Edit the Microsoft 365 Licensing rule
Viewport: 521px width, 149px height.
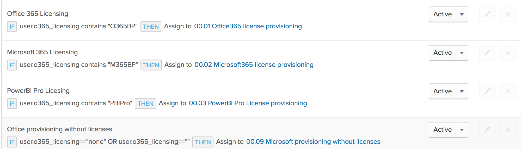click(487, 53)
